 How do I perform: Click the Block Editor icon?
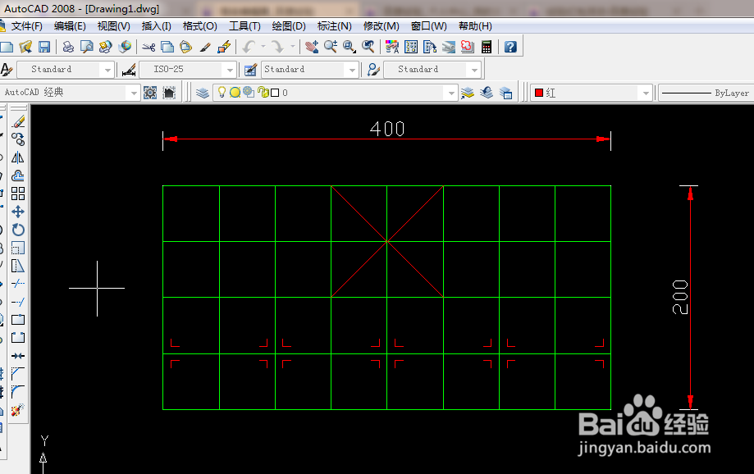pos(224,47)
